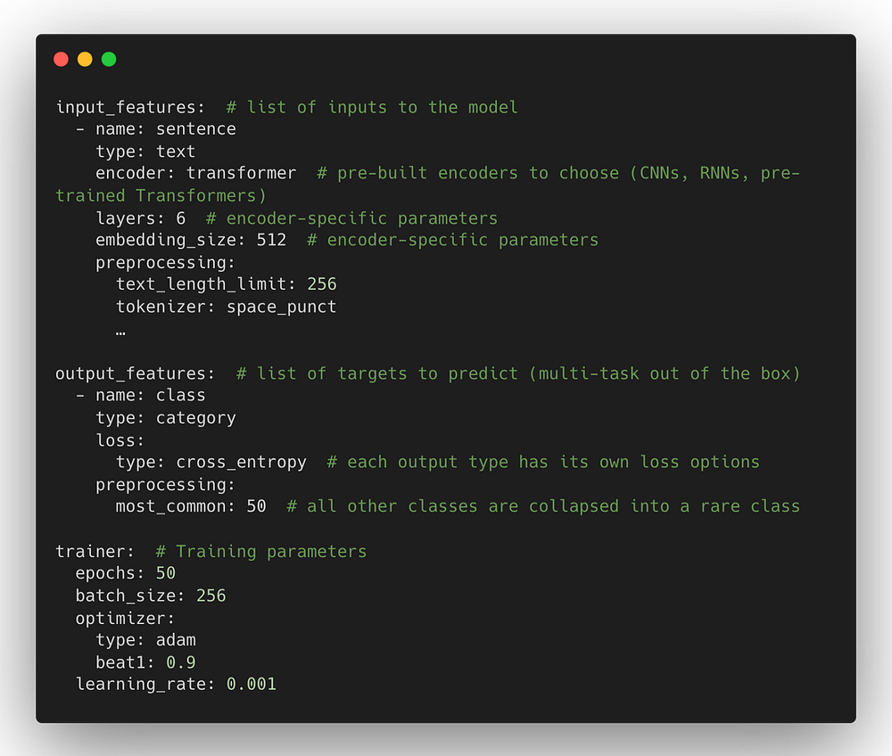Click the most_common value 50
892x756 pixels.
pos(256,506)
